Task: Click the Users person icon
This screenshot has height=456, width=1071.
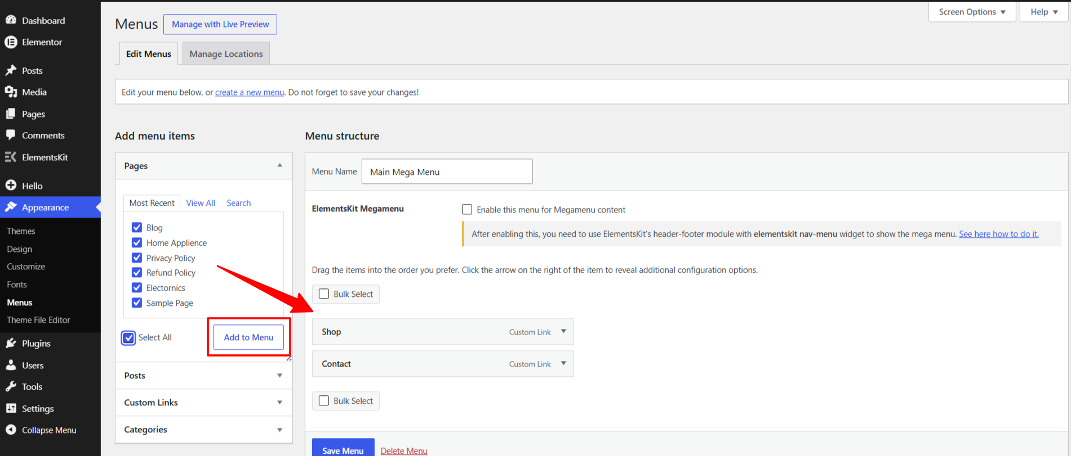Action: pos(11,365)
